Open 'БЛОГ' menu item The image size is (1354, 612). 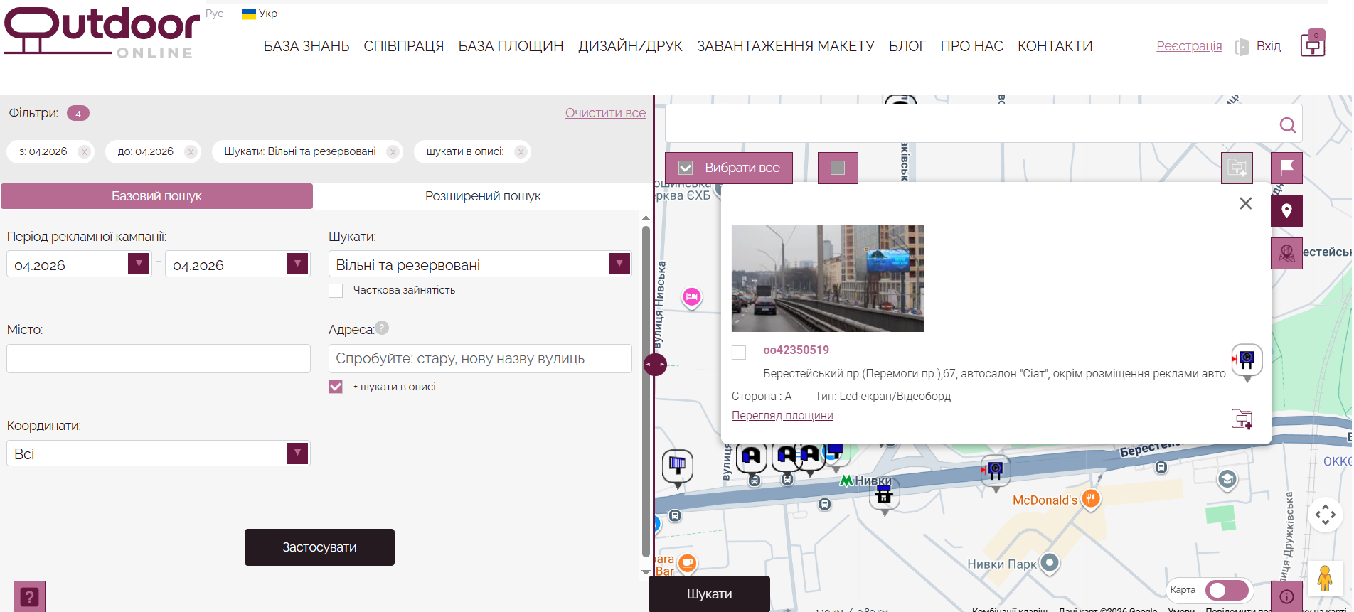(907, 46)
